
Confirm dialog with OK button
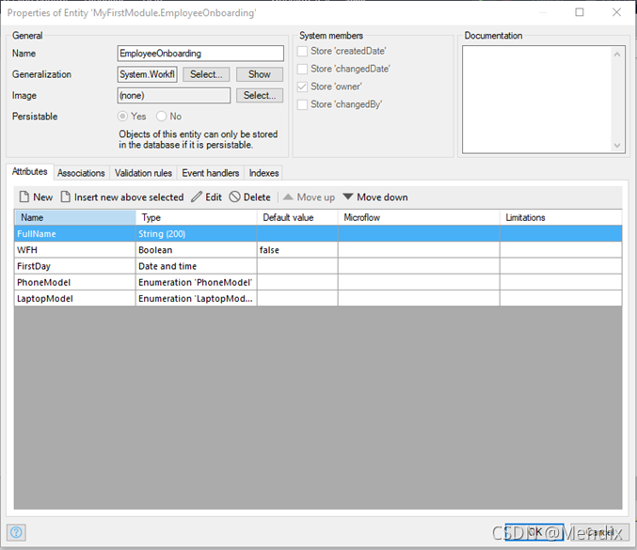534,532
